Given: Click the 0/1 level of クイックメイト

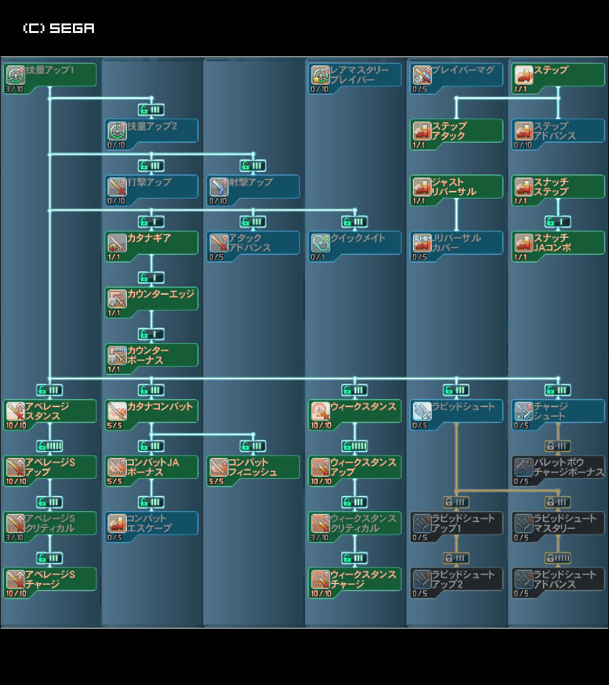Looking at the screenshot, I should [x=318, y=258].
